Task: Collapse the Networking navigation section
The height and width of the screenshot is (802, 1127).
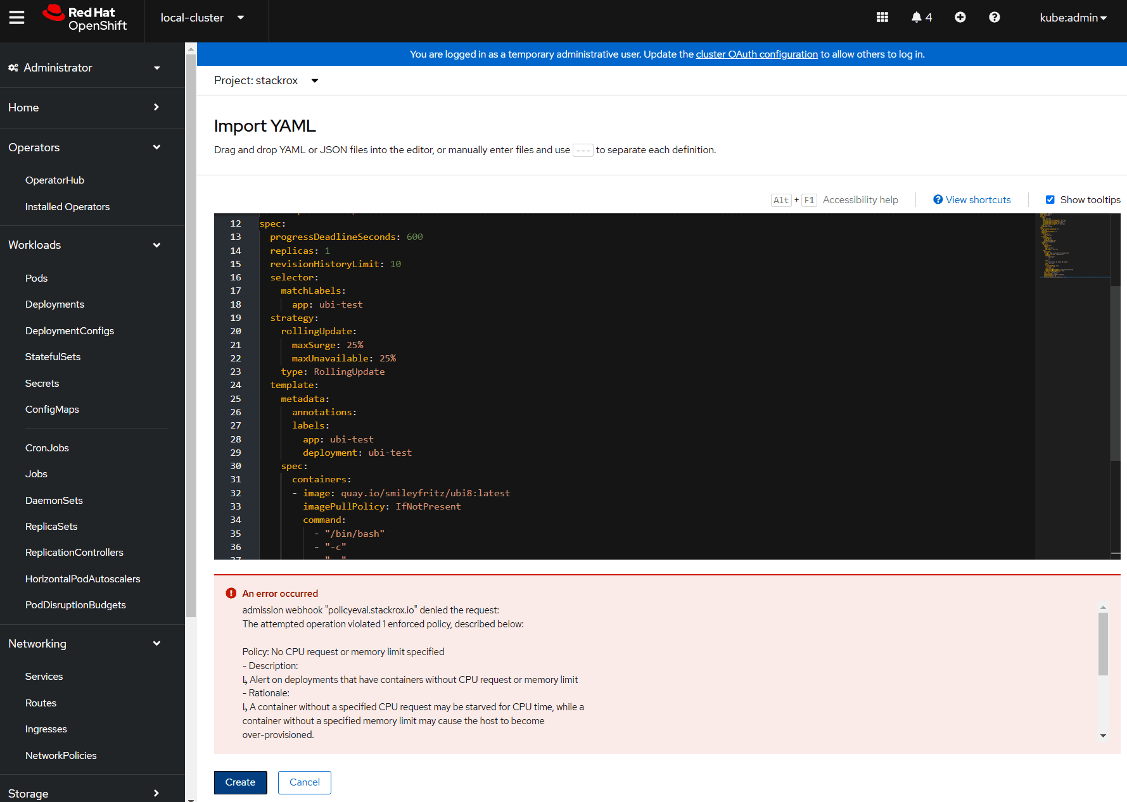Action: point(86,644)
